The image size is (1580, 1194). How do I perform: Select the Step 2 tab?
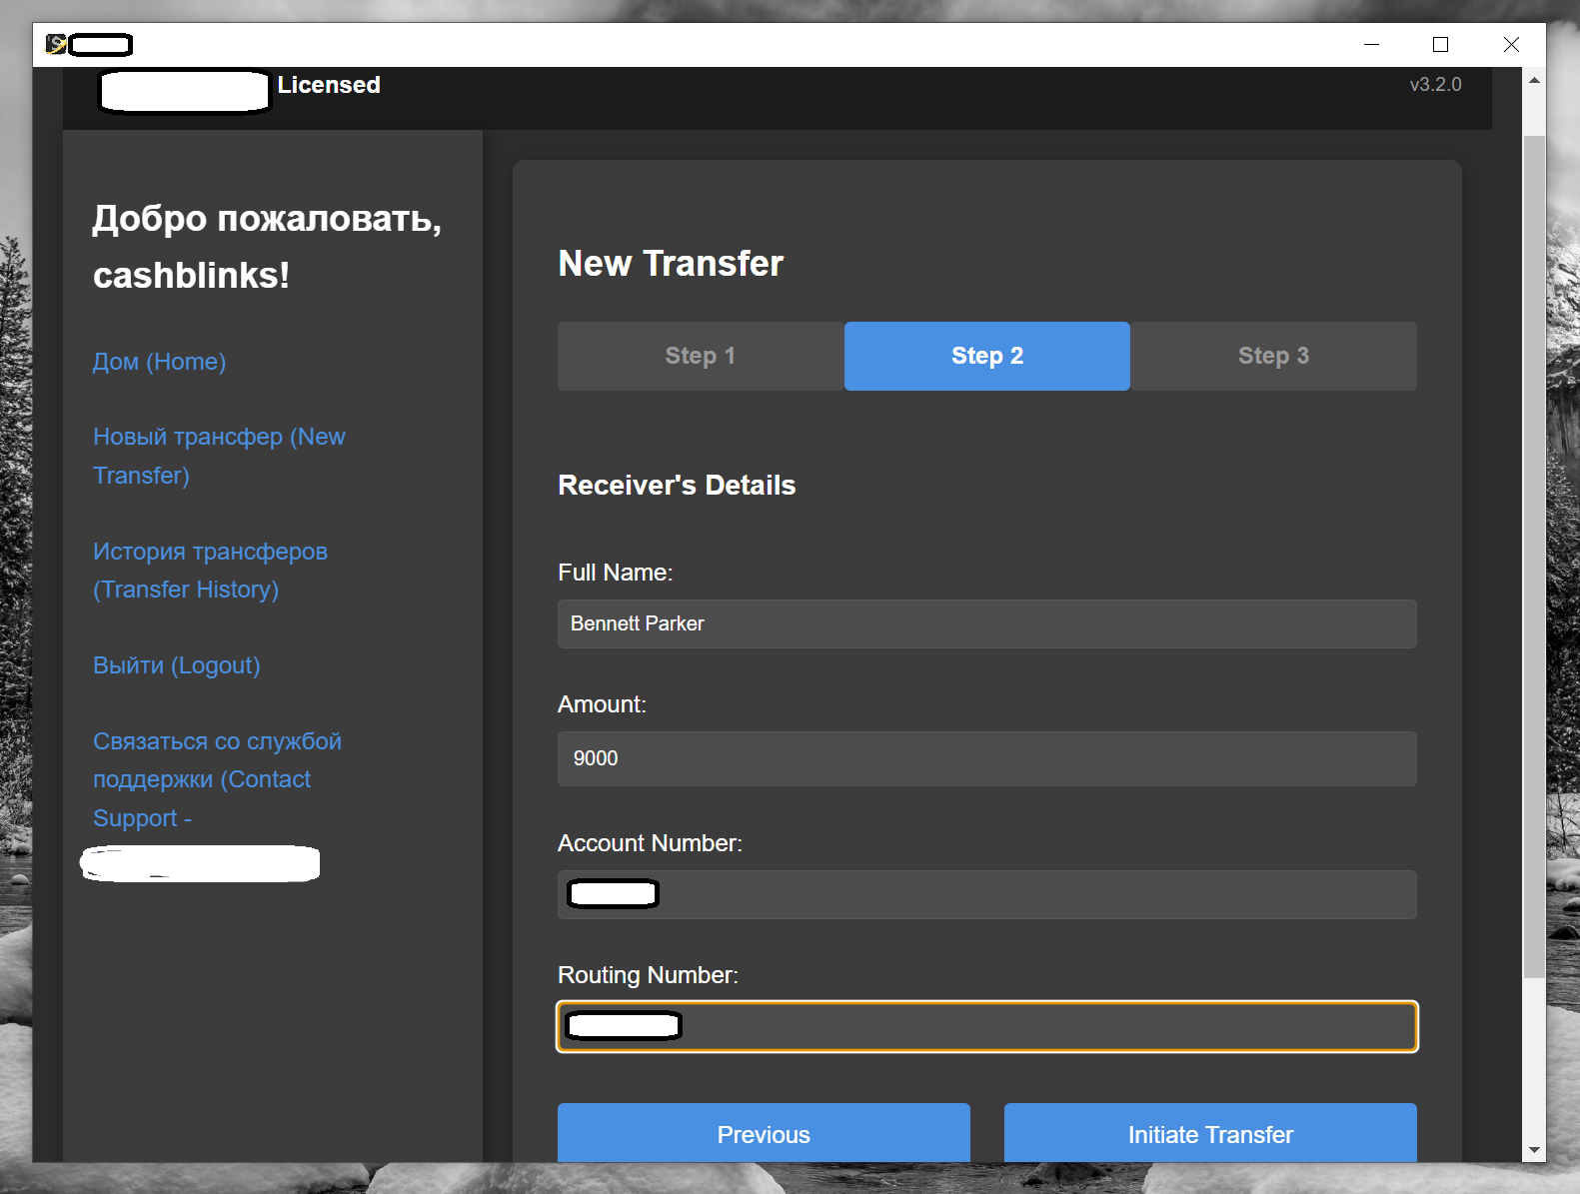click(987, 356)
